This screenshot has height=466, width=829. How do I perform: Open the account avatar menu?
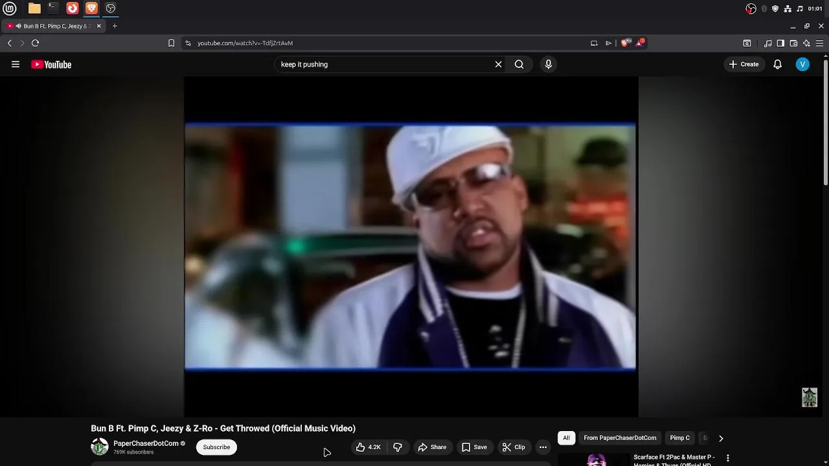click(802, 64)
